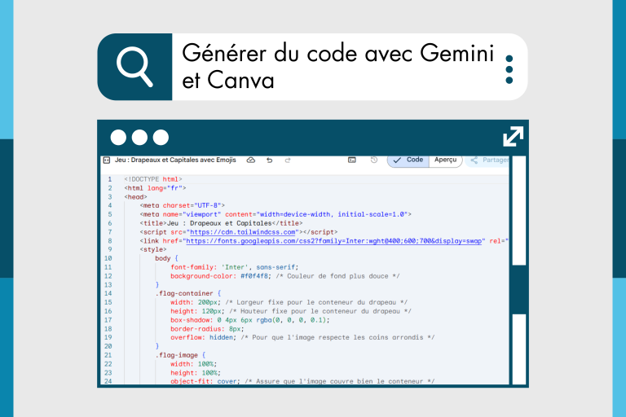Click the 'height: 100%' declaration on line 23
This screenshot has width=626, height=417.
(x=196, y=373)
